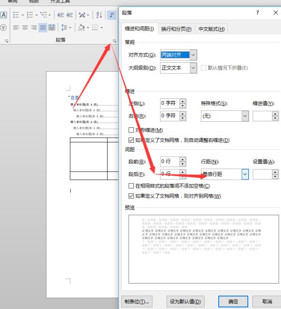The width and height of the screenshot is (281, 309).
Task: Click the 缩进值 indent value field
Action: pyautogui.click(x=262, y=116)
